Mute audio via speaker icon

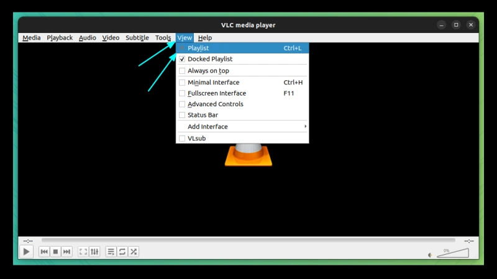coord(430,255)
